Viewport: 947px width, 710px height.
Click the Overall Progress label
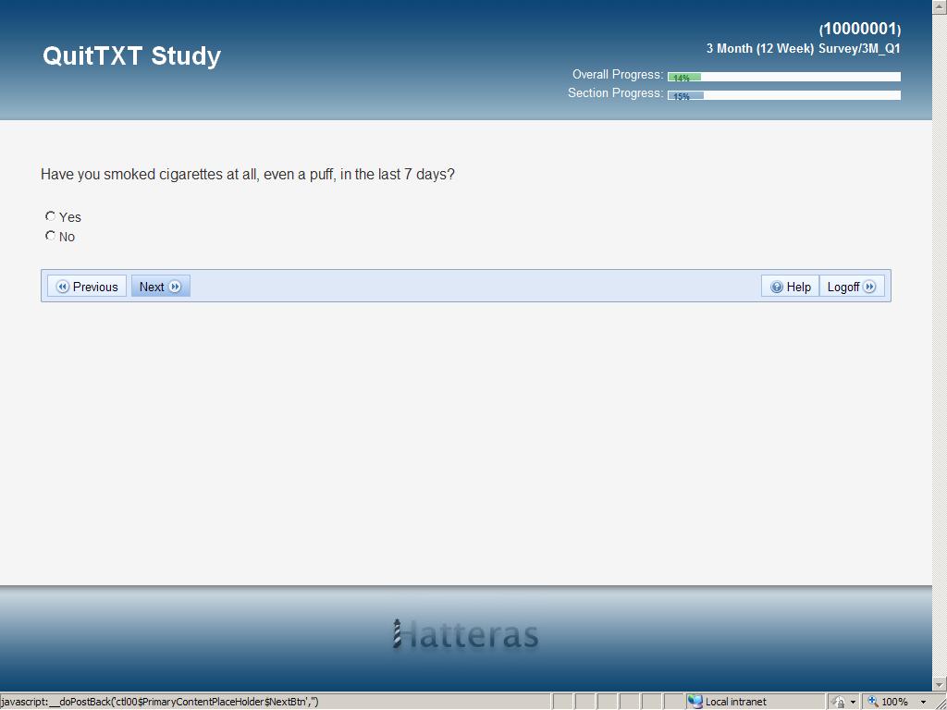[617, 74]
